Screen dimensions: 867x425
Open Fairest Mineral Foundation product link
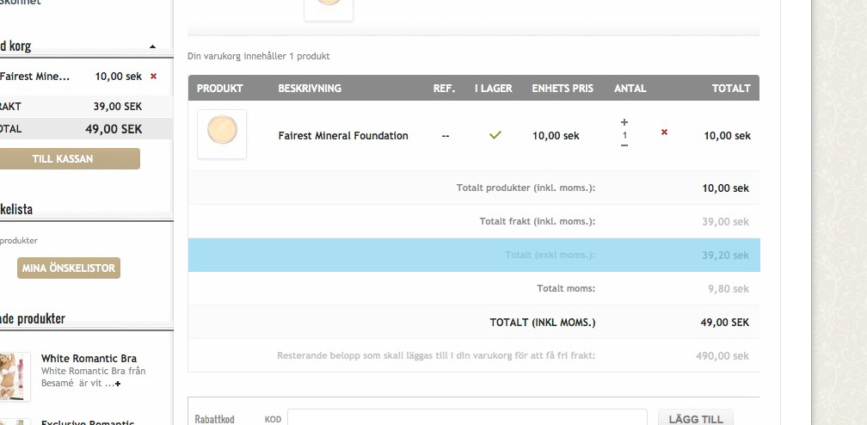343,136
